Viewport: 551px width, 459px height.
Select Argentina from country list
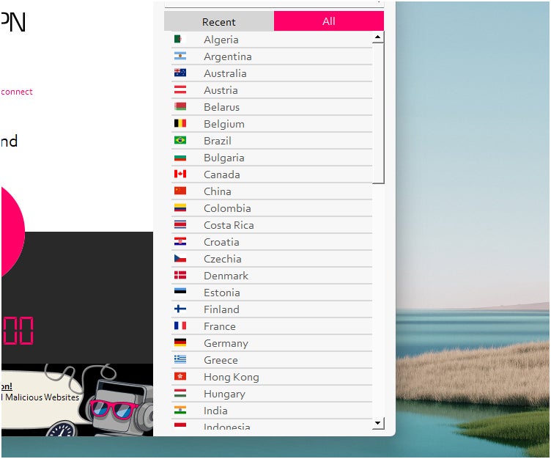[x=228, y=56]
